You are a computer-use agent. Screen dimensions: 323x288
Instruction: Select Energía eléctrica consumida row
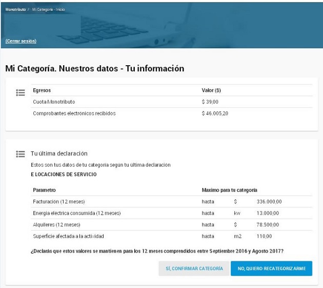point(172,213)
